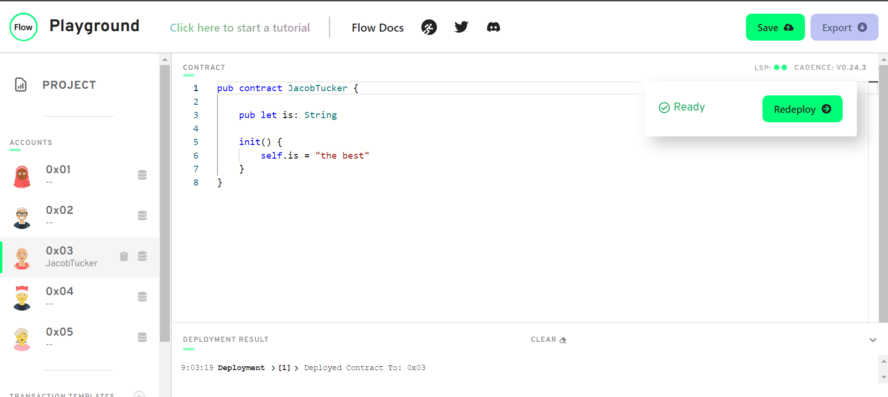Viewport: 888px width, 397px height.
Task: Click the "the best" string in code
Action: 343,156
